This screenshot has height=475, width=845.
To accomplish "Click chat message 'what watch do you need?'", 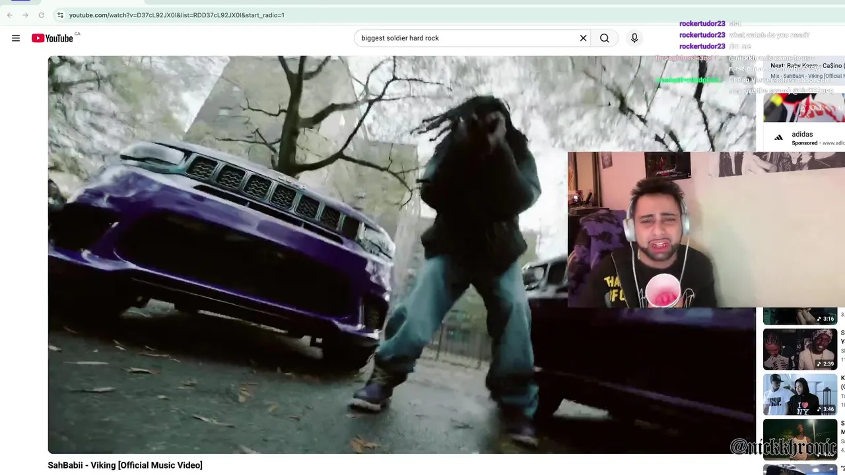I will pos(769,35).
